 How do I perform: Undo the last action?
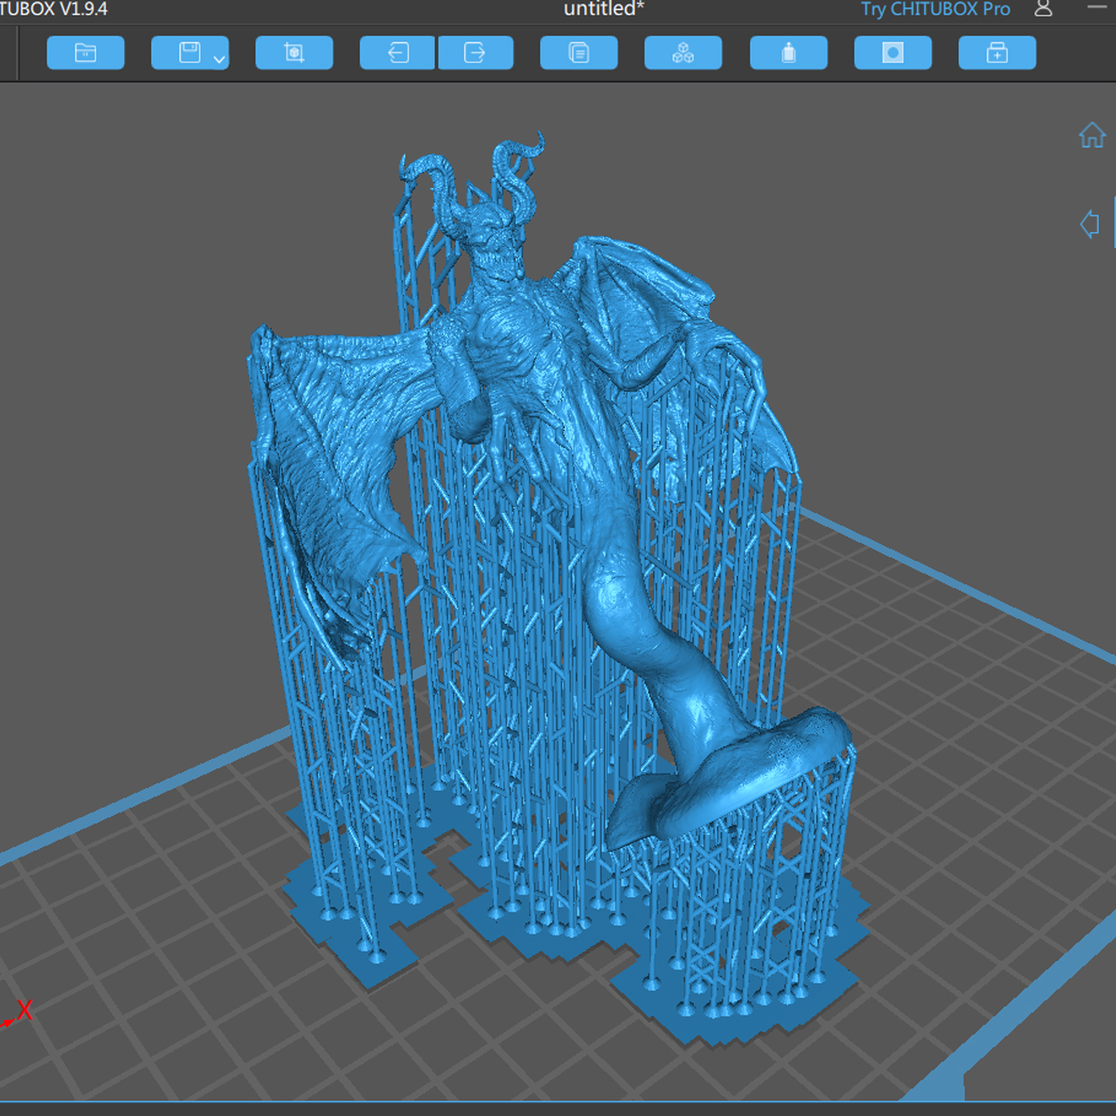[398, 53]
